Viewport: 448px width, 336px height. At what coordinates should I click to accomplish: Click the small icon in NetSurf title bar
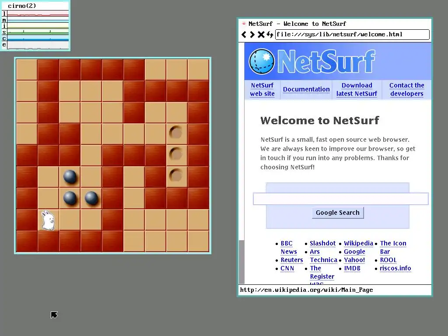click(244, 24)
